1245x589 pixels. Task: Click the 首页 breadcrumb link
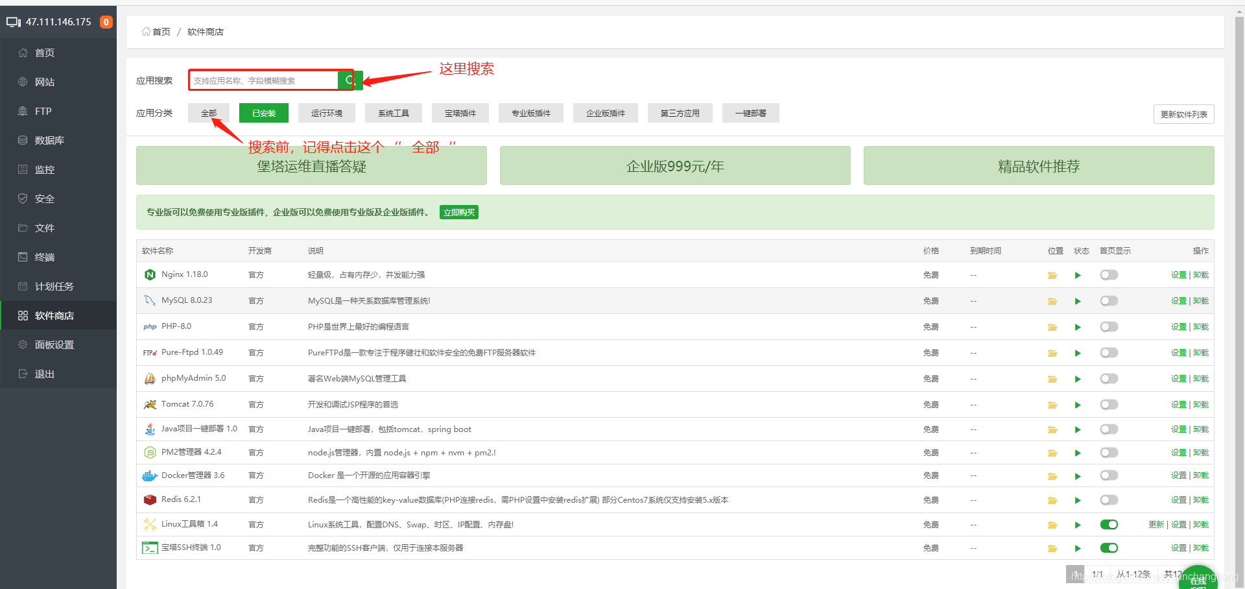[x=161, y=32]
